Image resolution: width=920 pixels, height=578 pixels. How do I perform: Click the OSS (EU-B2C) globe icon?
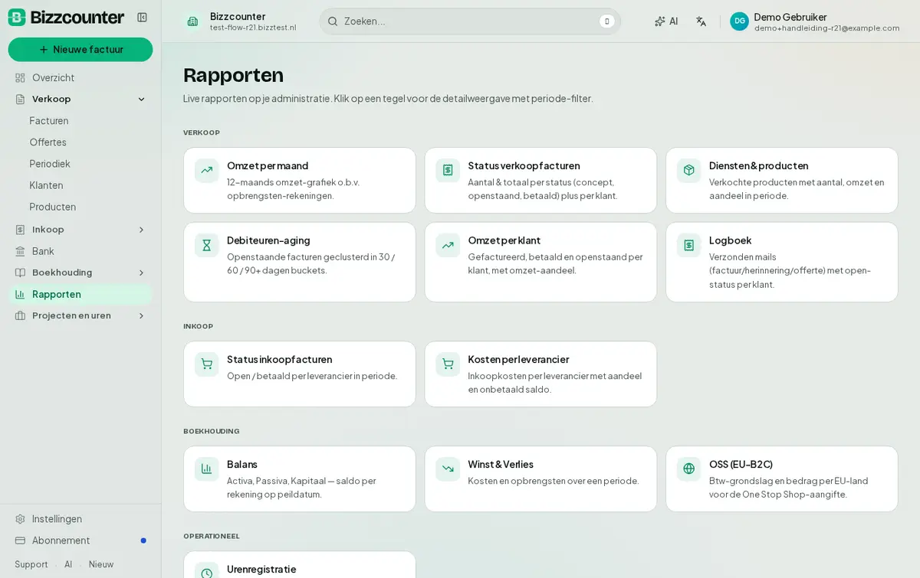[x=689, y=469]
